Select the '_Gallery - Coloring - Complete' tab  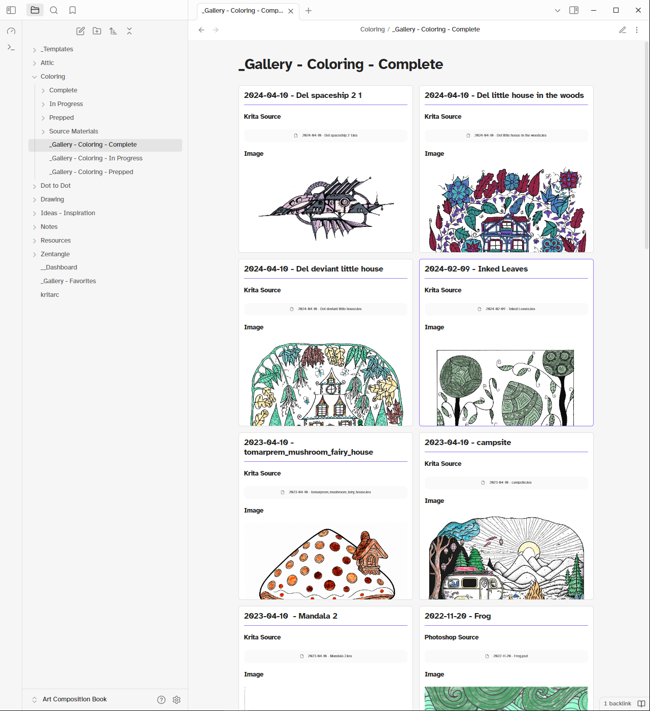pos(244,10)
